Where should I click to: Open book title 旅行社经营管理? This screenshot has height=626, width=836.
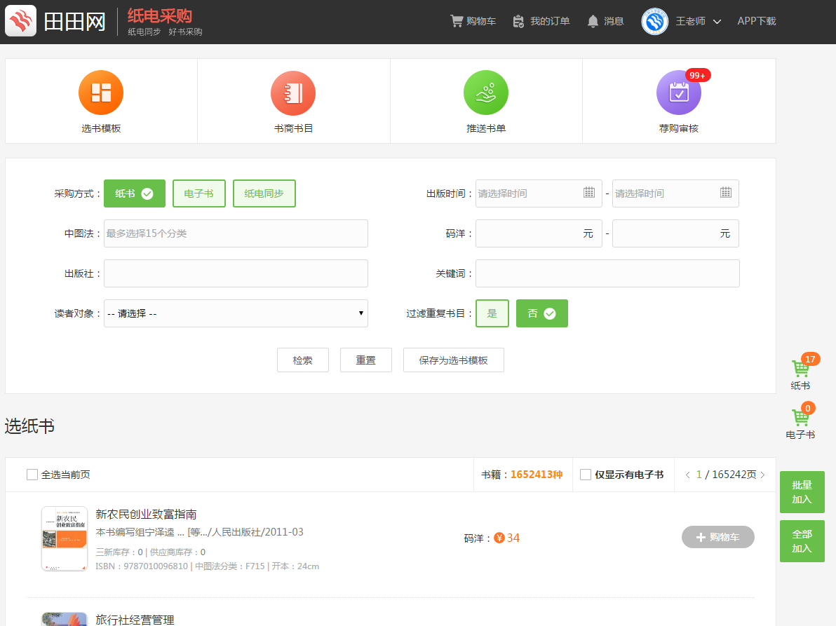(x=135, y=620)
